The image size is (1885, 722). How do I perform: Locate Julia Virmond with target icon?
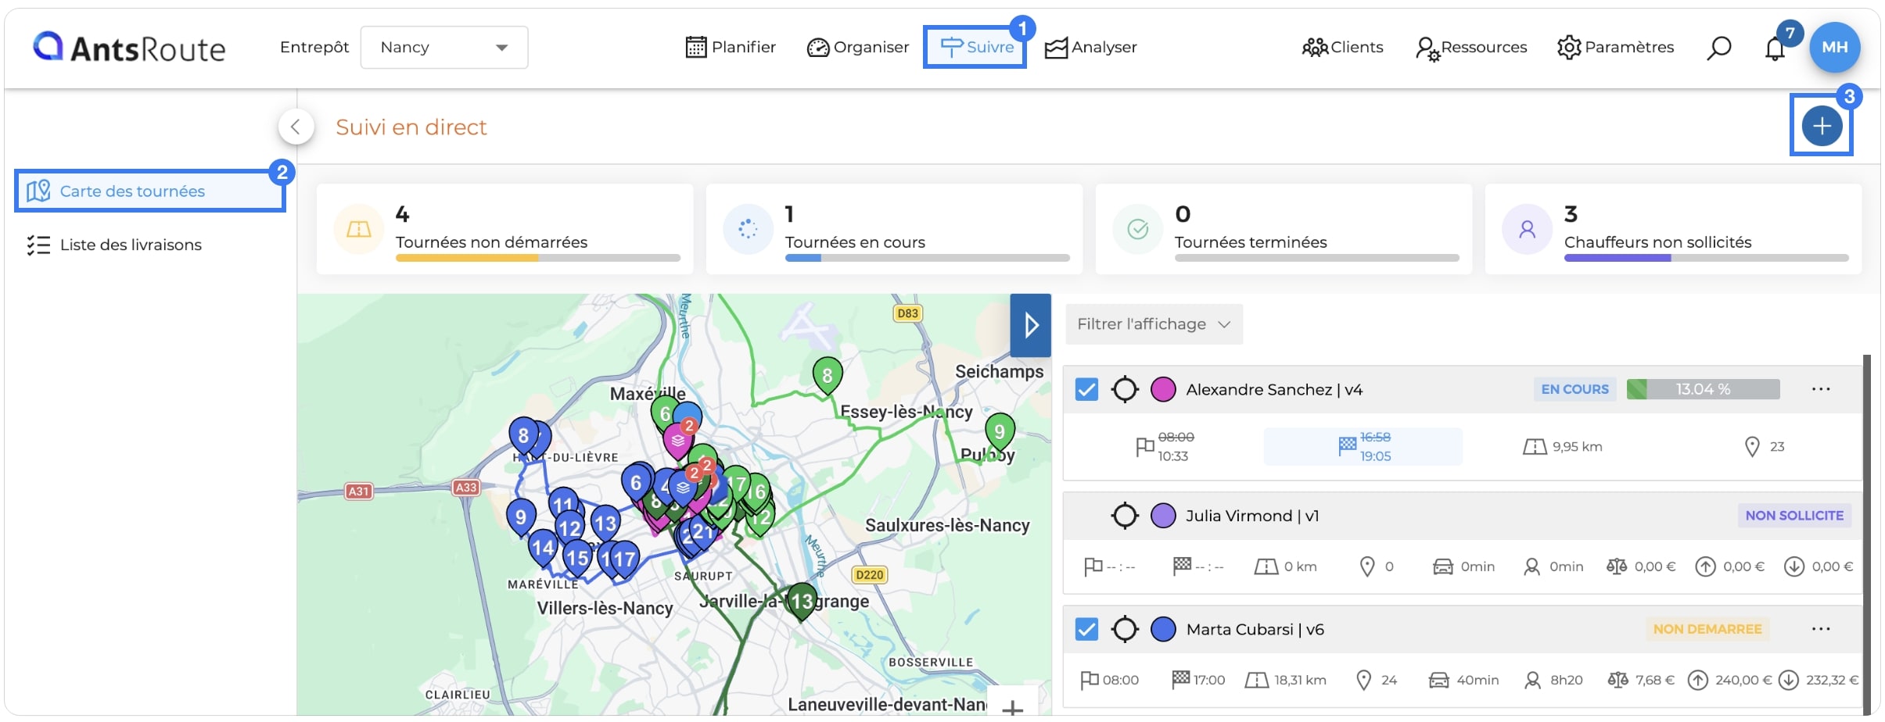(x=1125, y=516)
